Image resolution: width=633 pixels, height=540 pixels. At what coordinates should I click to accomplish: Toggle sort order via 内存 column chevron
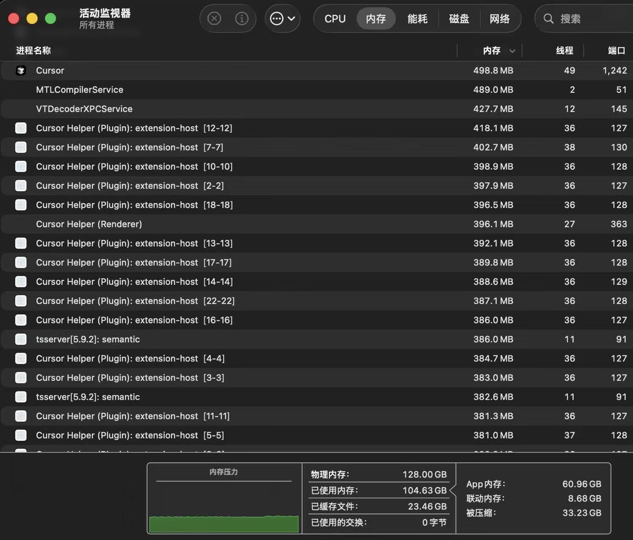point(512,51)
